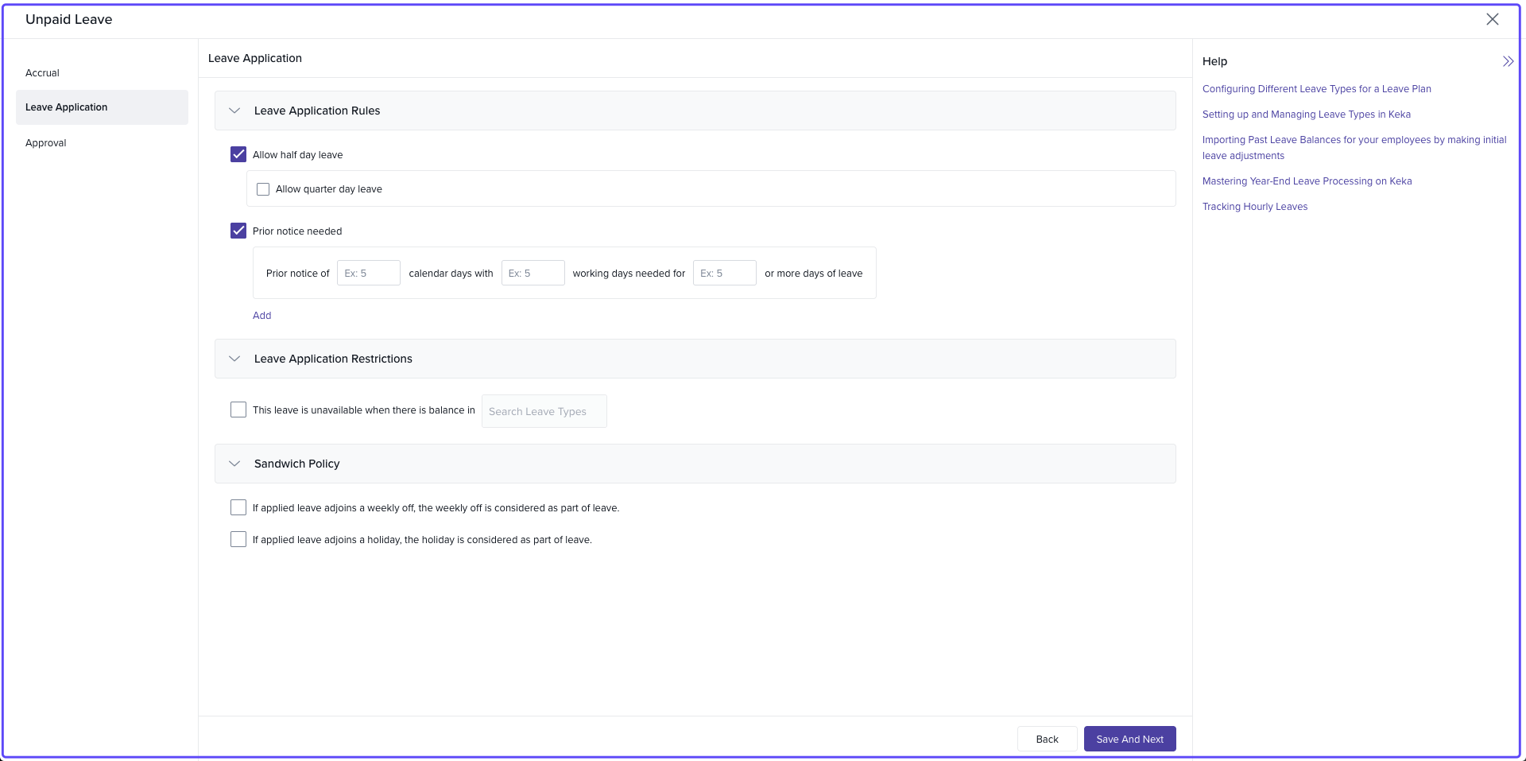Collapse the Help panel with double chevron
The image size is (1526, 761).
[x=1507, y=61]
